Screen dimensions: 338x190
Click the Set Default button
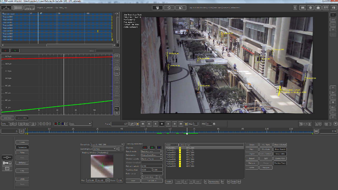(x=152, y=181)
